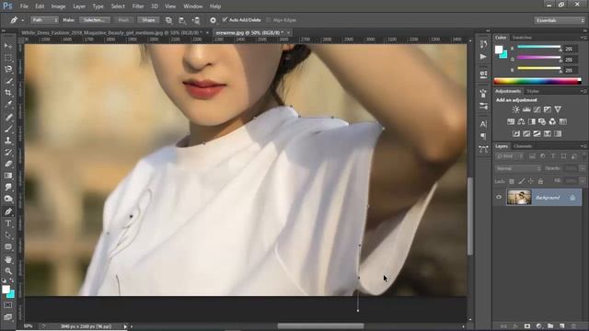Click the foreground color swatch in toolbox
Screen dimensions: 589x331
(6, 290)
